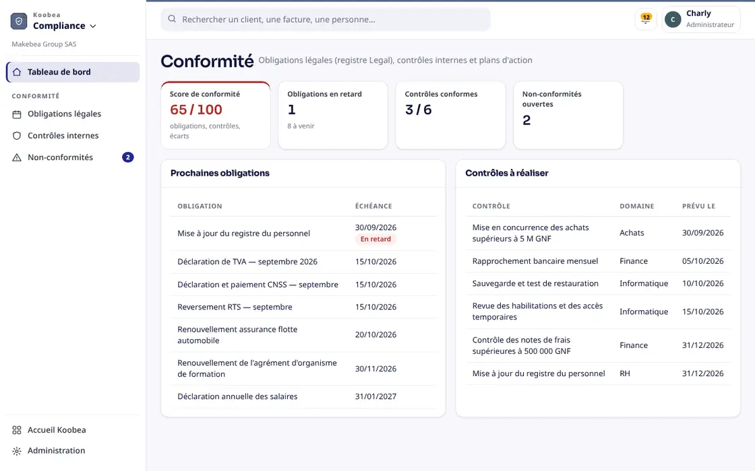Open Administration settings link

73,451
